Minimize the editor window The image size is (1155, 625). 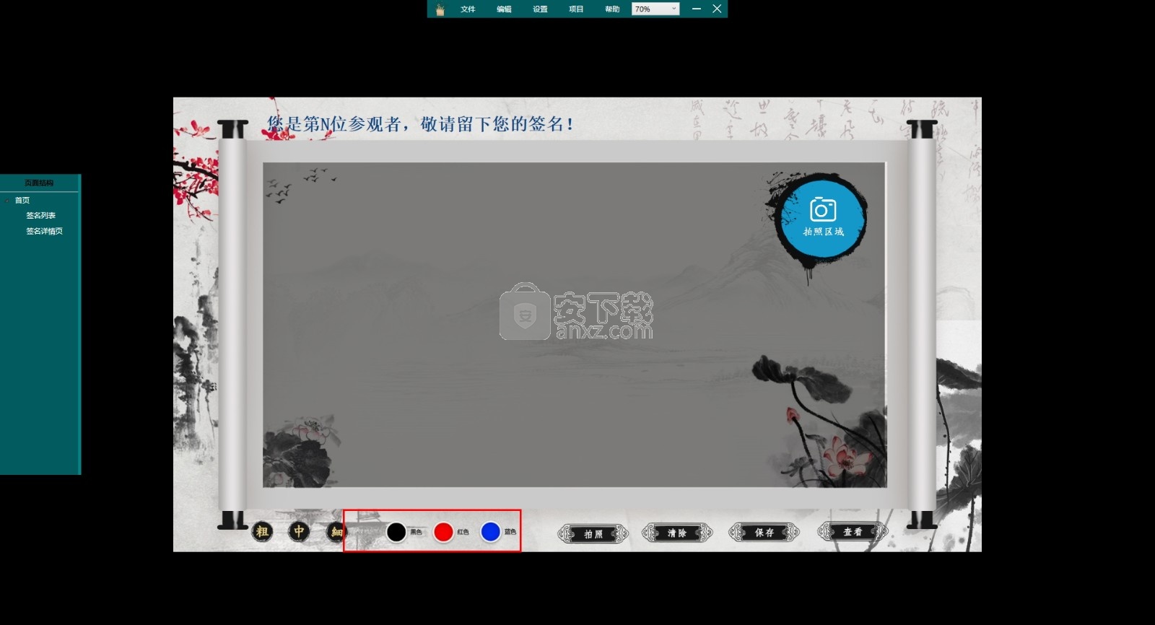696,9
